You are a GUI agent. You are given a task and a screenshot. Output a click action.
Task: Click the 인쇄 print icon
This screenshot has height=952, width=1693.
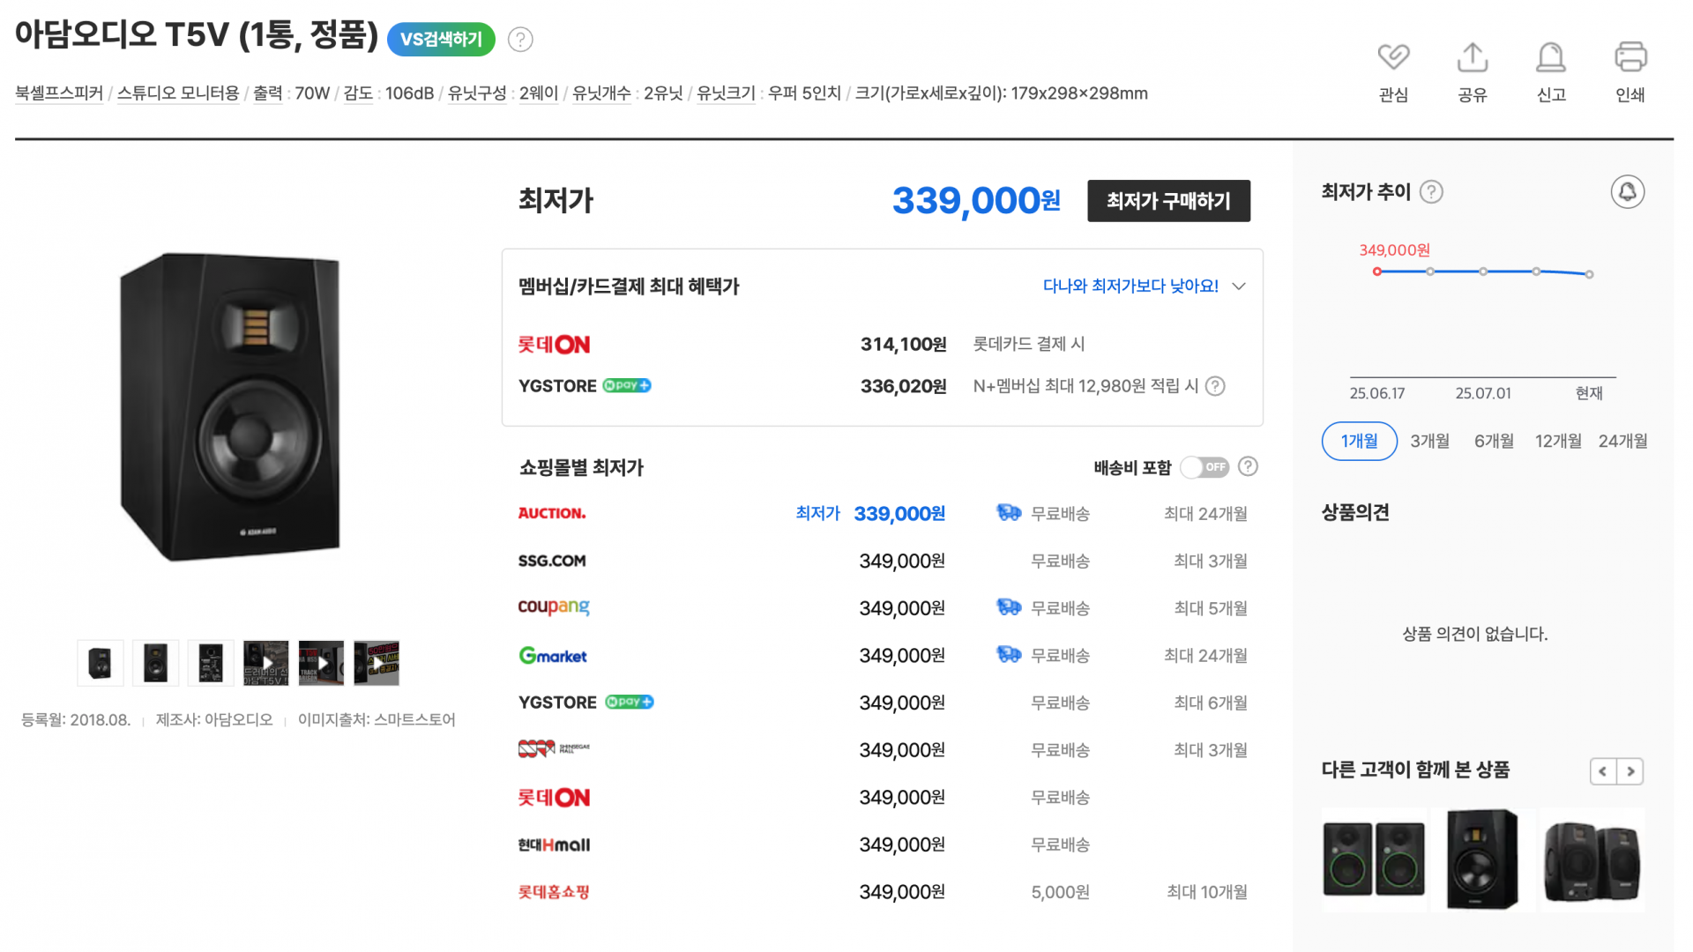tap(1630, 57)
